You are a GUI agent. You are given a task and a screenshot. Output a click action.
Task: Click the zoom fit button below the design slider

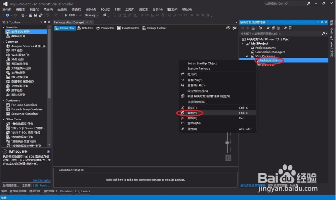[x=228, y=158]
